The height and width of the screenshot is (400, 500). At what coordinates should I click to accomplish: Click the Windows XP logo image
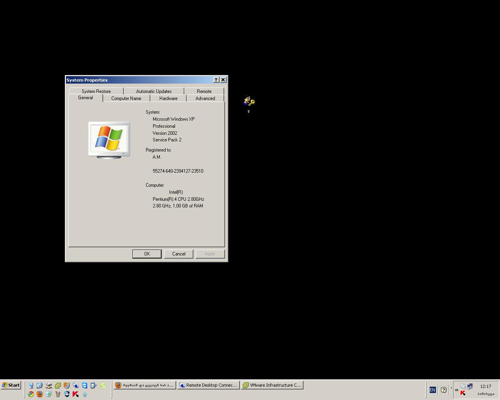click(x=109, y=140)
